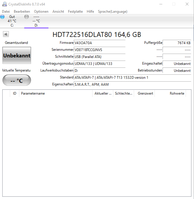This screenshot has width=194, height=199.
Task: Click the Standard field ATA/ATAPI-7
Action: 133,77
